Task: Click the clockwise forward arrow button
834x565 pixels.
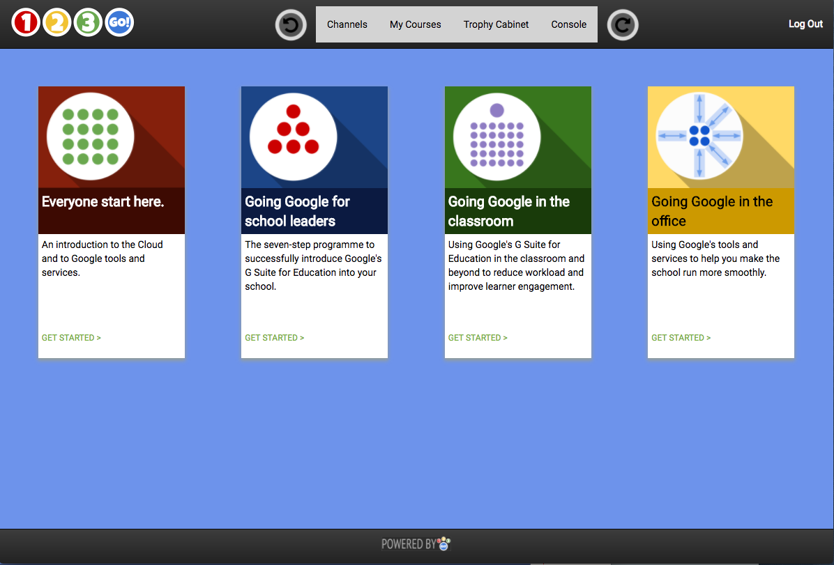Action: click(623, 25)
